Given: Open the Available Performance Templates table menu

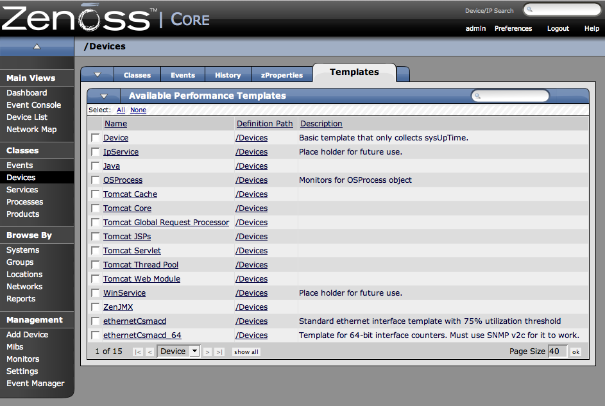Looking at the screenshot, I should click(x=104, y=96).
